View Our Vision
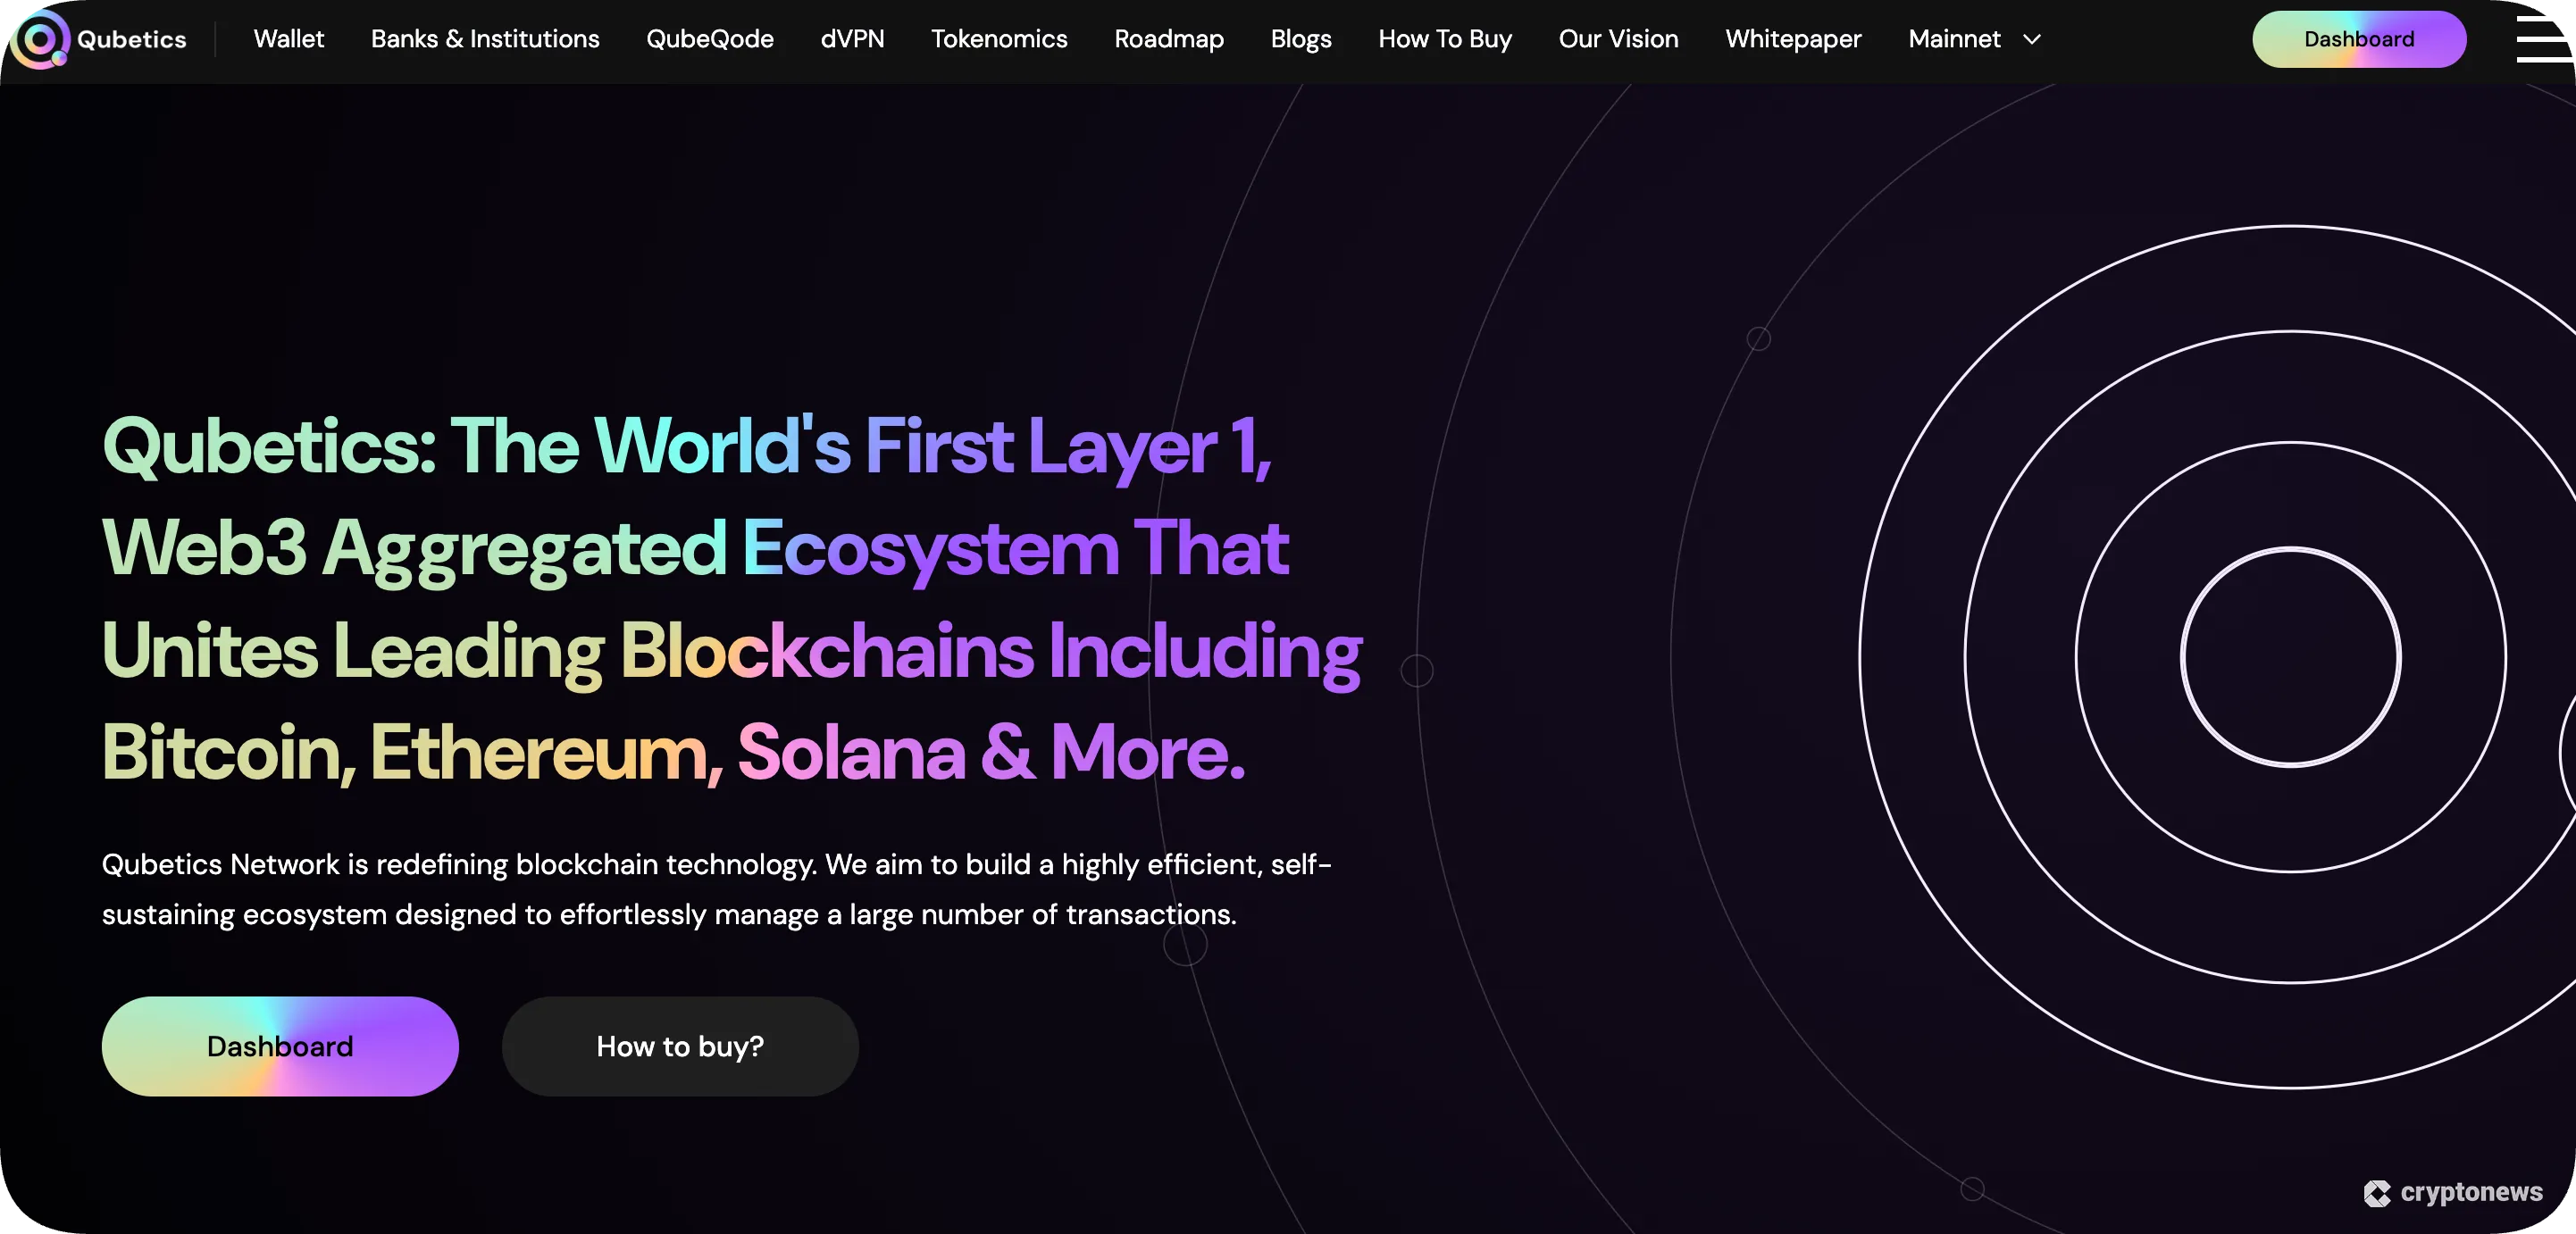Viewport: 2576px width, 1234px height. click(1617, 39)
